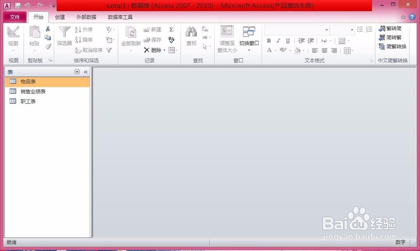Click 繁转简 traditional to simplified button
The height and width of the screenshot is (251, 420).
coord(390,29)
